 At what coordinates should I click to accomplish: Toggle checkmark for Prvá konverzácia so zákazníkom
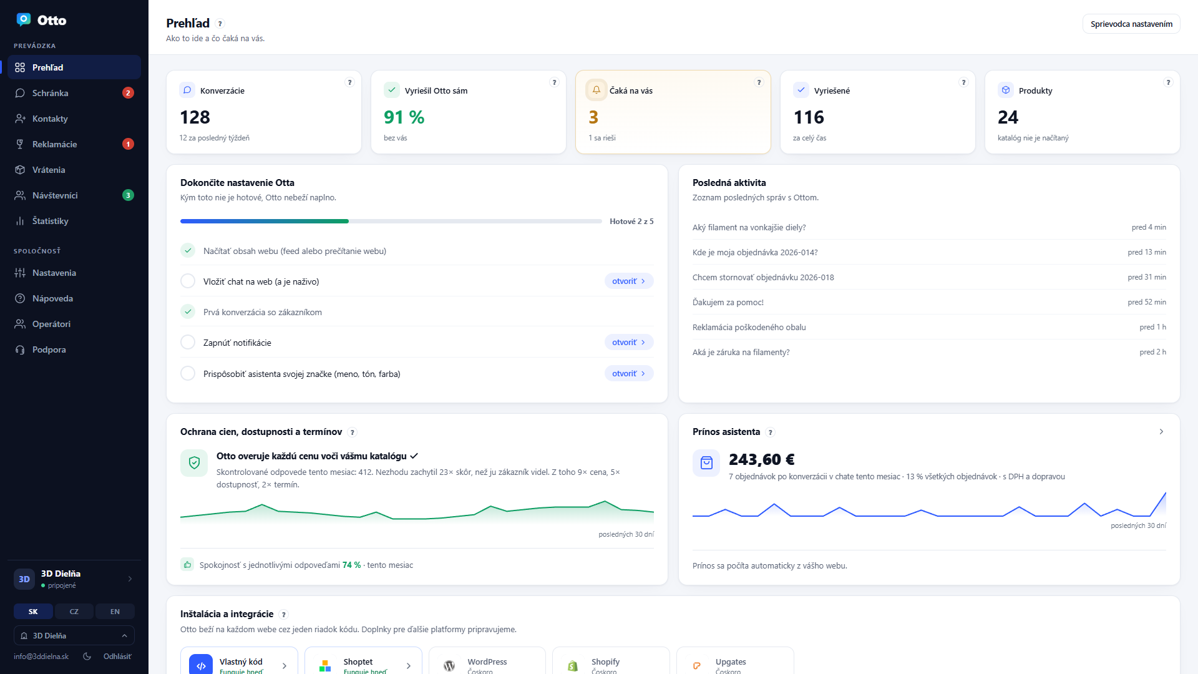click(x=188, y=311)
